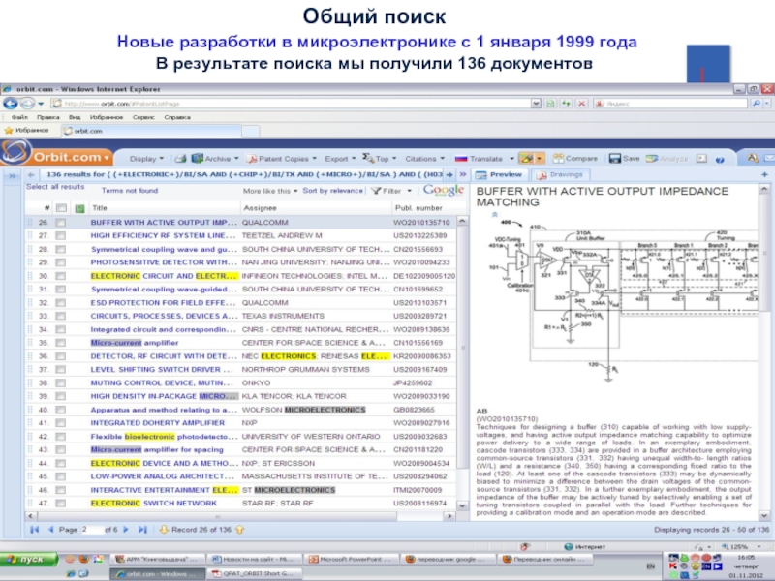Open the Export dropdown
Viewport: 775px width, 581px height.
point(340,159)
